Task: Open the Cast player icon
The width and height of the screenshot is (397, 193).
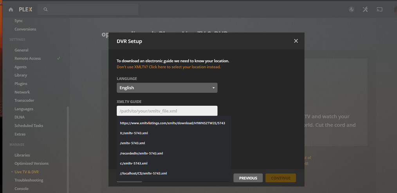Action: click(x=379, y=10)
